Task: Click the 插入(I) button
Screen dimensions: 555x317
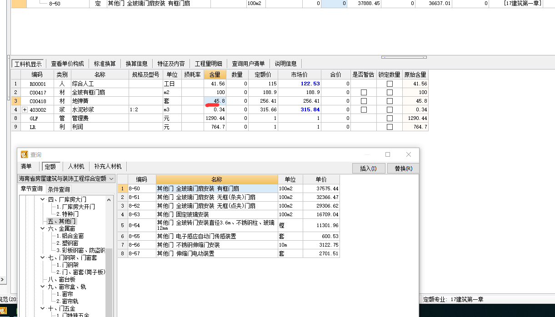Action: (x=369, y=168)
